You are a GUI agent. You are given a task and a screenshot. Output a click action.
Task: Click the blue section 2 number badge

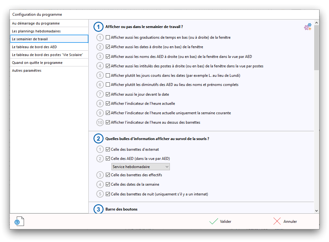(98, 139)
